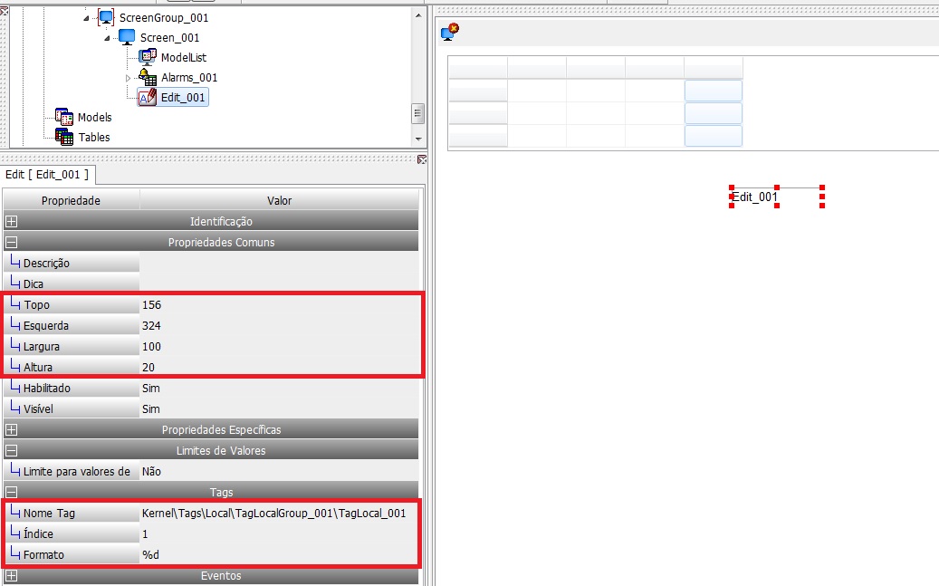Screen dimensions: 939x586
Task: Click tree panel scrollbar down arrow
Action: click(418, 139)
